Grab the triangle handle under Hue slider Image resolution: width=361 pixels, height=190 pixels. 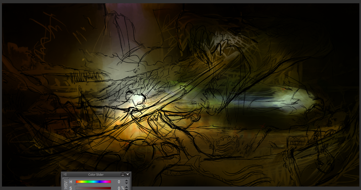(x=76, y=184)
